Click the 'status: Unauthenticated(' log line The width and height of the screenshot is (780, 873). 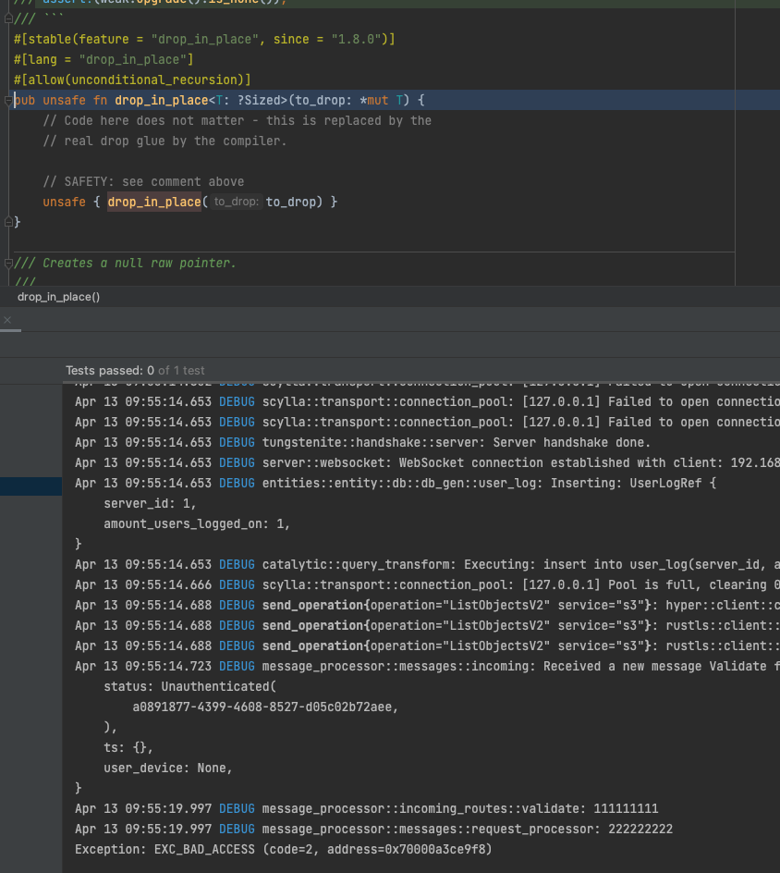point(189,686)
